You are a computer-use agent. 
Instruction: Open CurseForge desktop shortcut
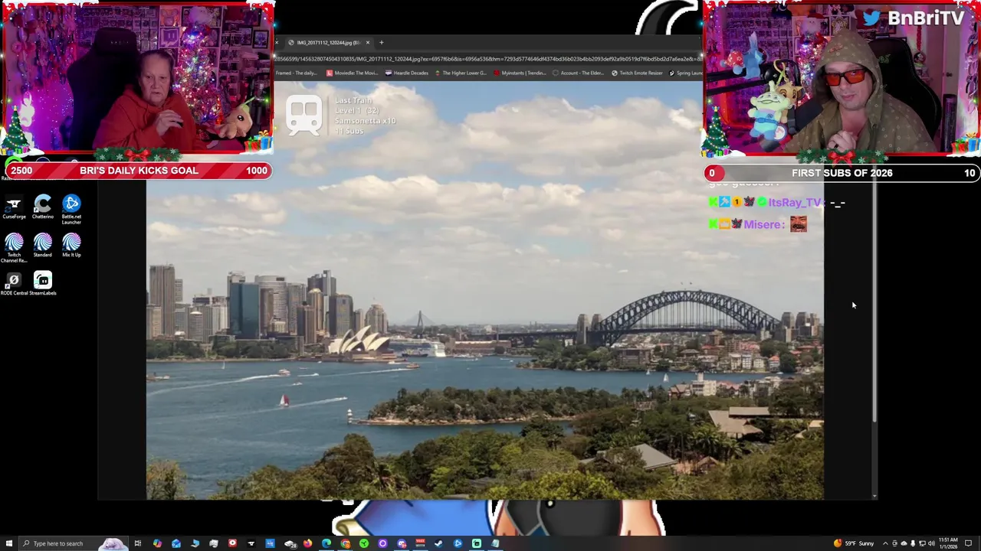click(14, 207)
